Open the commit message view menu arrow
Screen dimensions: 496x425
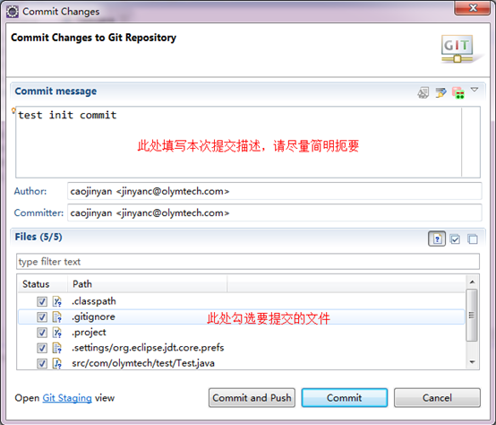coord(475,90)
